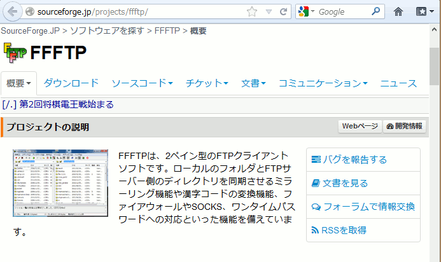Click the browser back arrow button

pyautogui.click(x=12, y=11)
